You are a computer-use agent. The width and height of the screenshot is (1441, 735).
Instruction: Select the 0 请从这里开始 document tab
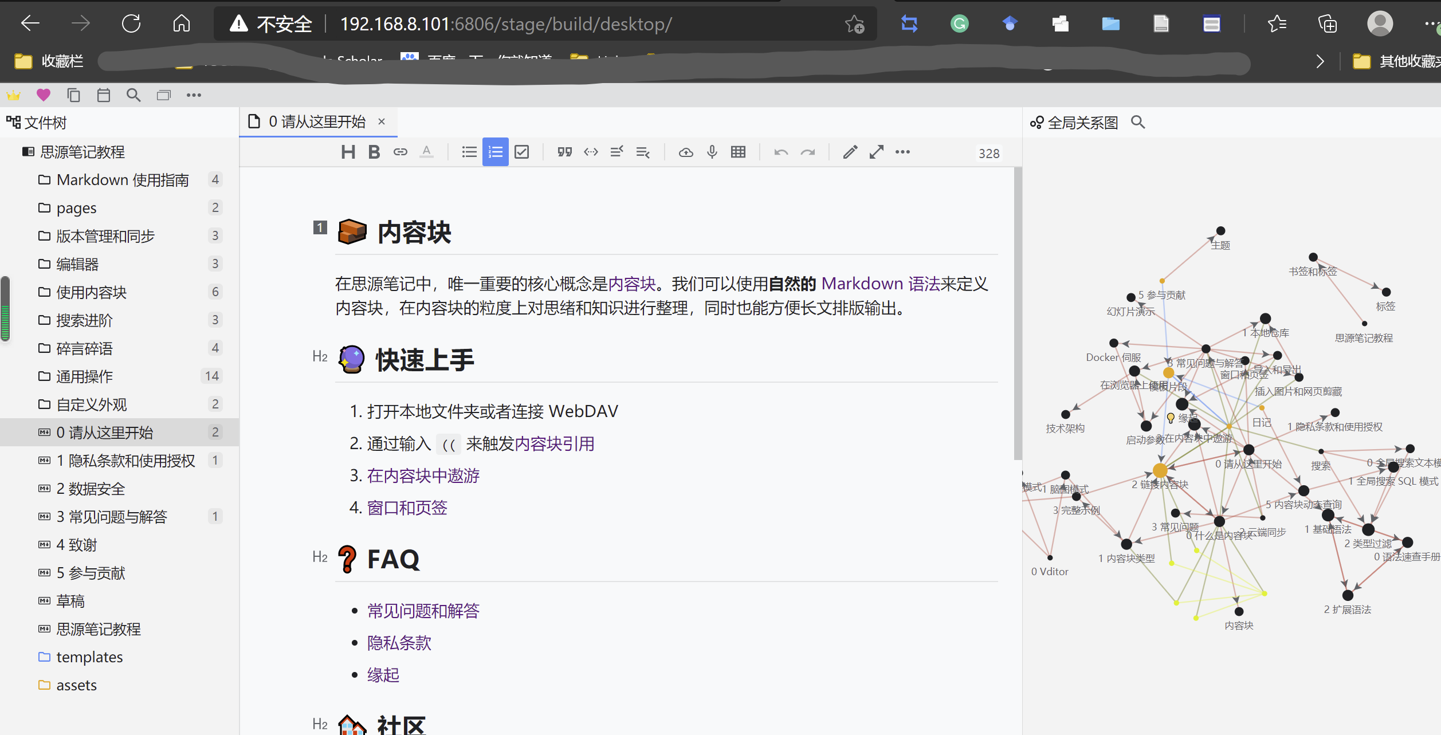coord(316,121)
